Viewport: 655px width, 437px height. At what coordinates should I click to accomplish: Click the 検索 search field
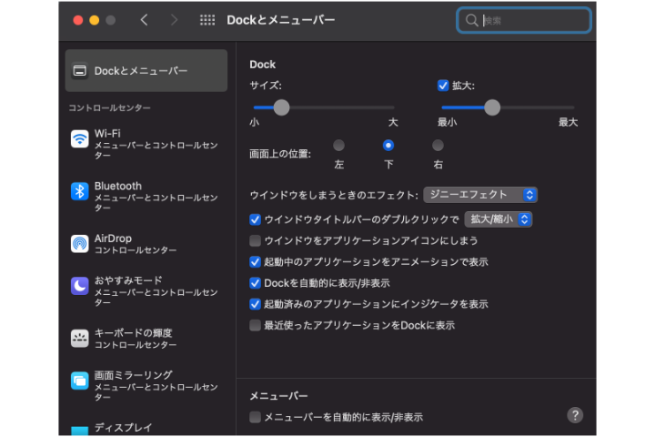click(524, 20)
